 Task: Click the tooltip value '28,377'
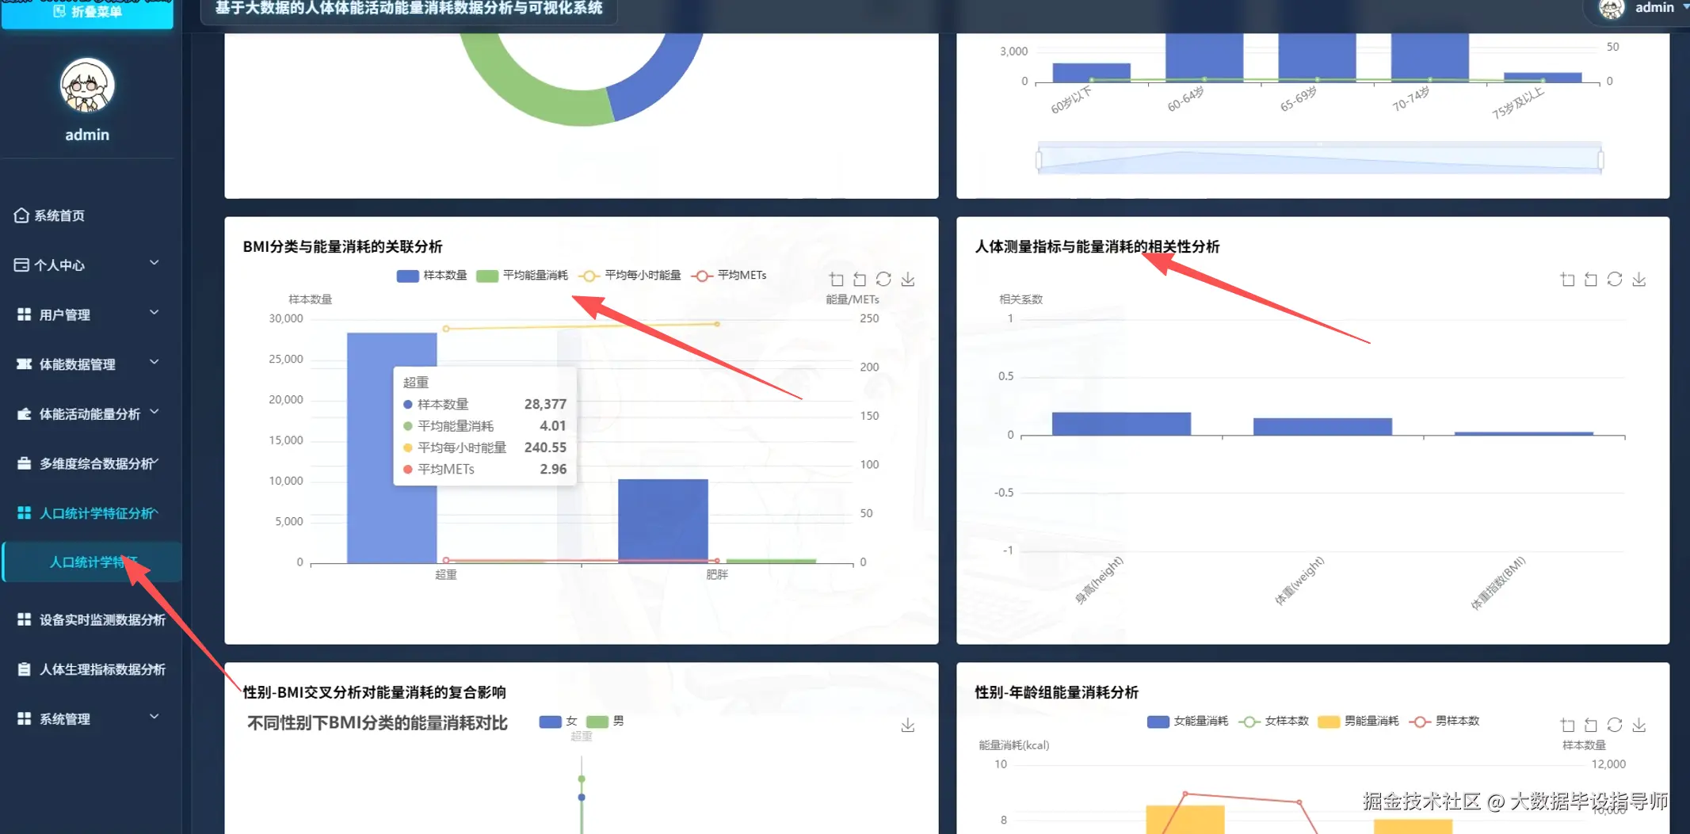click(545, 404)
